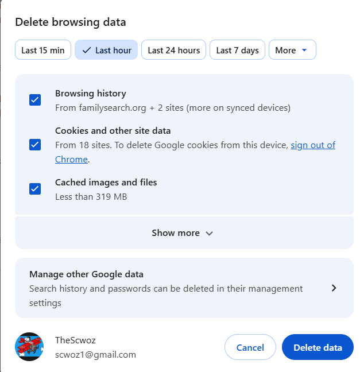Viewport: 360px width, 372px height.
Task: Follow the sign out of Chrome link
Action: (x=312, y=145)
